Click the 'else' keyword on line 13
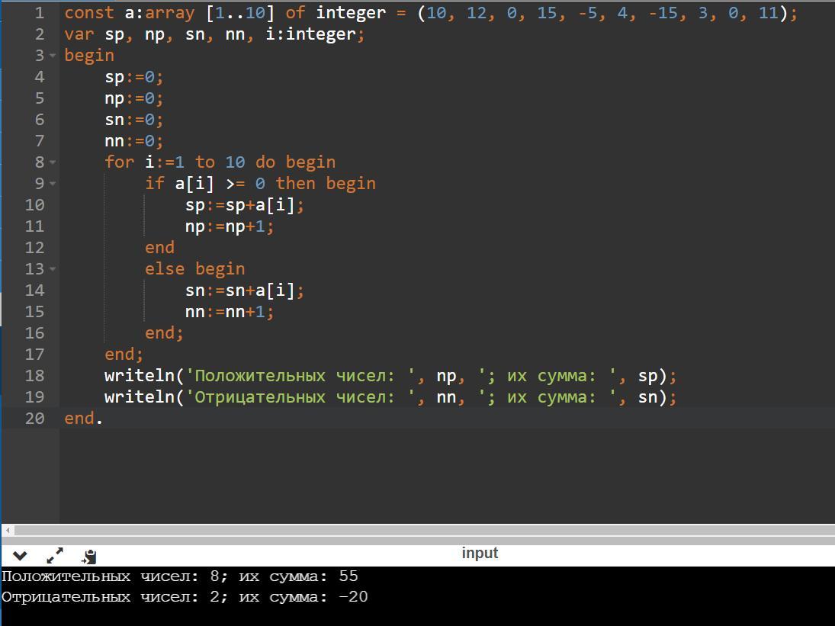The image size is (835, 626). tap(165, 269)
